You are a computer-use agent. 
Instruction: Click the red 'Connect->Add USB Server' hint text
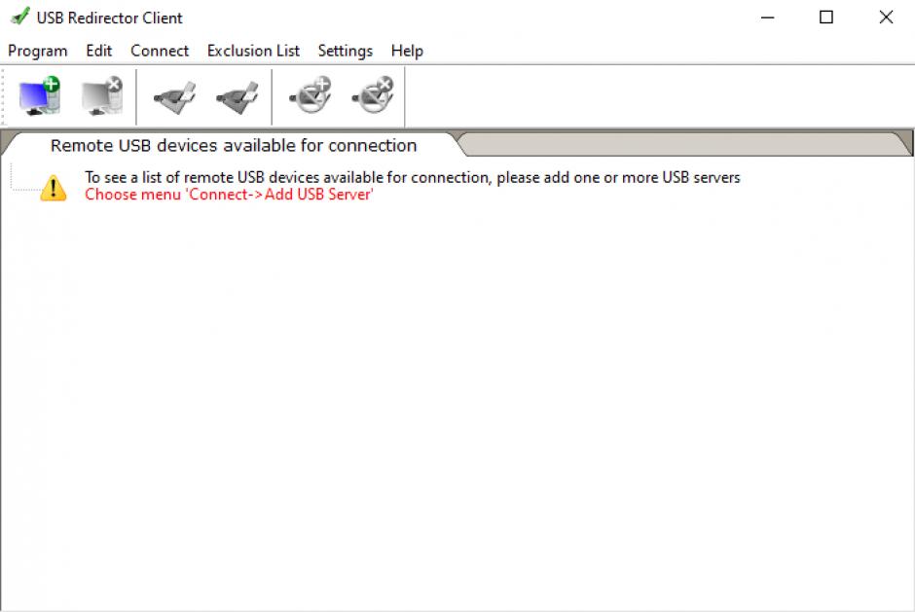(229, 195)
